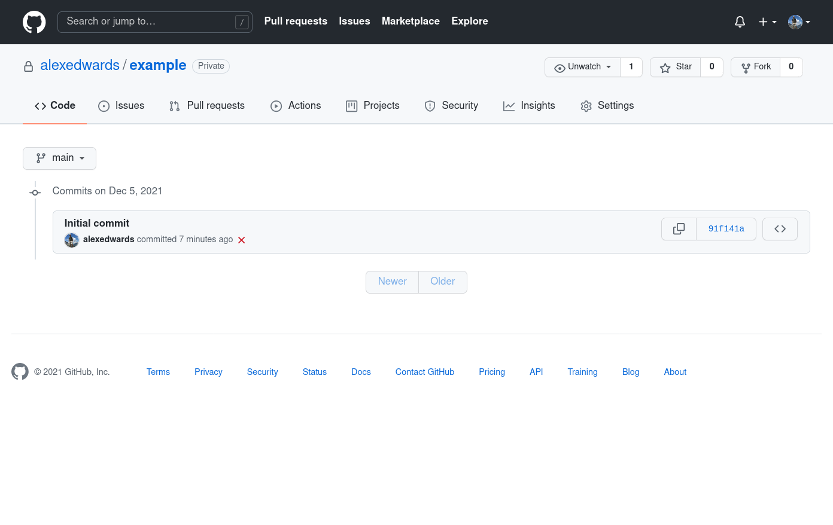
Task: Fork the repository
Action: pyautogui.click(x=755, y=67)
